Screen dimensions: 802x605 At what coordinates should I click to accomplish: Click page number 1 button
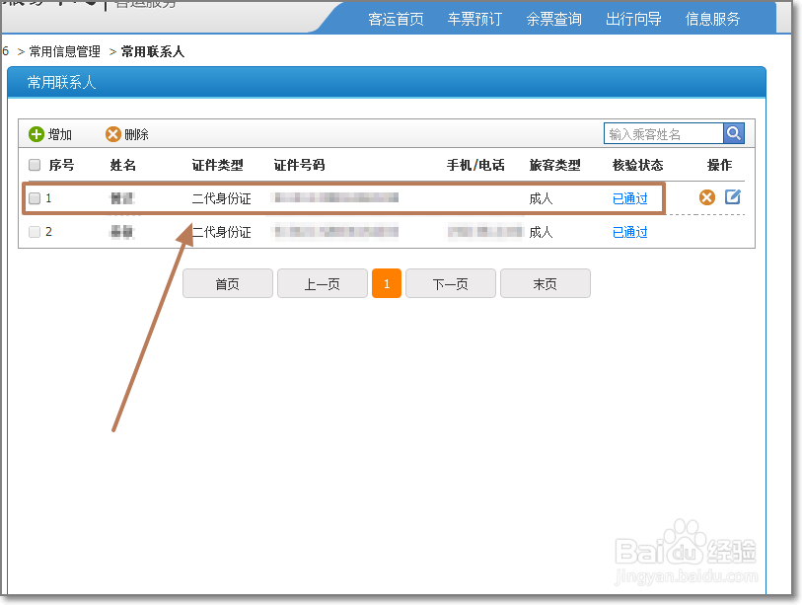pyautogui.click(x=386, y=283)
